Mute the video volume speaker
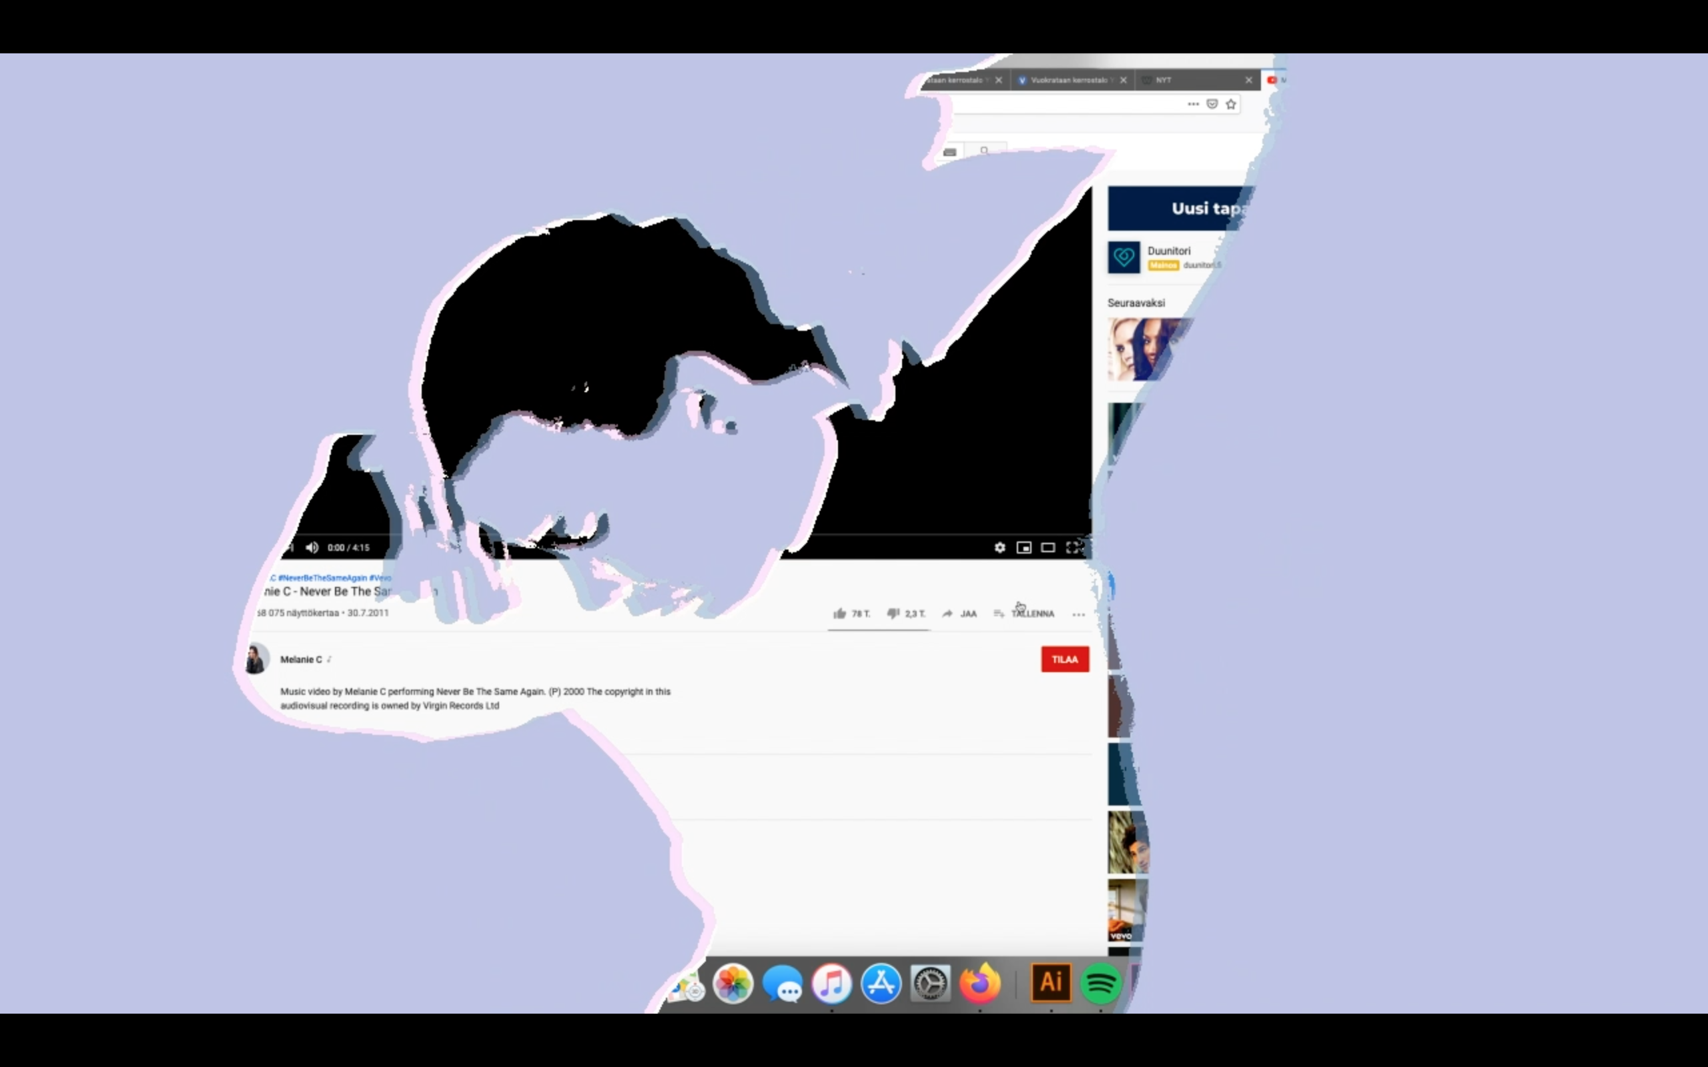 click(312, 548)
